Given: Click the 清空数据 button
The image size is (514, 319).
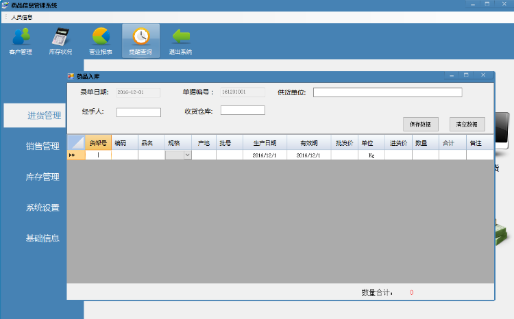Looking at the screenshot, I should point(467,124).
